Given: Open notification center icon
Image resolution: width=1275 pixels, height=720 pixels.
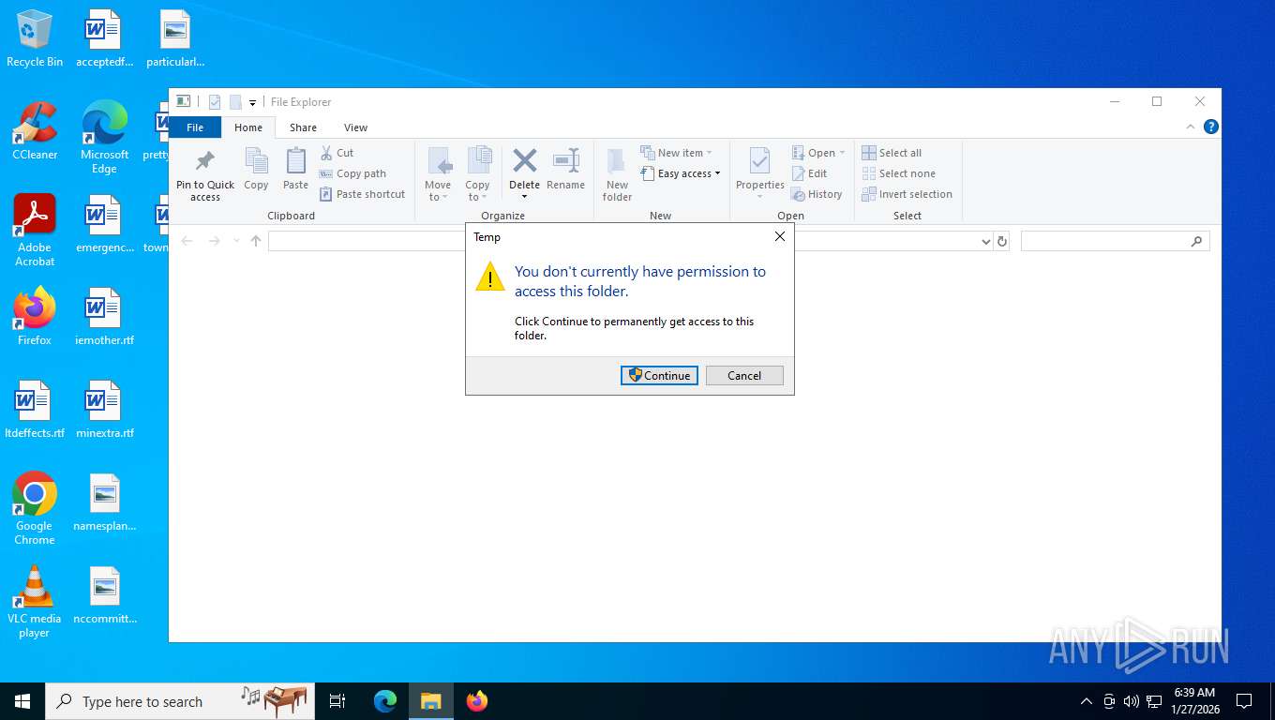Looking at the screenshot, I should tap(1244, 701).
